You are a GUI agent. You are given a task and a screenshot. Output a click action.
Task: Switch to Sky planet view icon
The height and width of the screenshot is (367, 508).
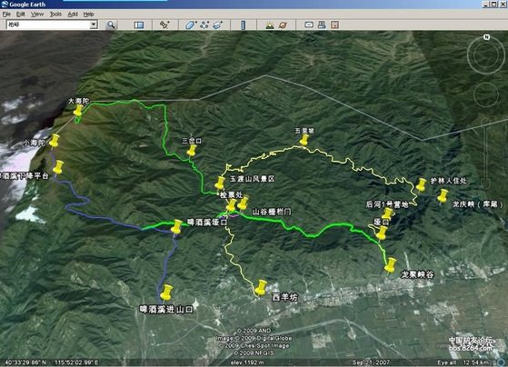point(283,25)
